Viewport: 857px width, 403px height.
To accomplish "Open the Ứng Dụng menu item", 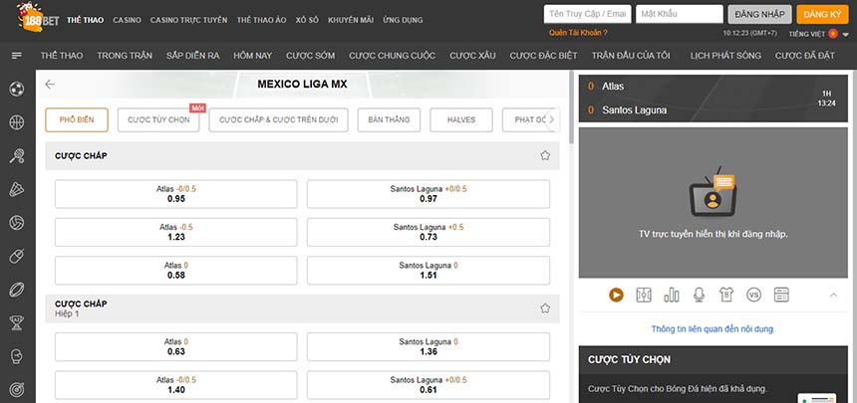I will click(403, 20).
